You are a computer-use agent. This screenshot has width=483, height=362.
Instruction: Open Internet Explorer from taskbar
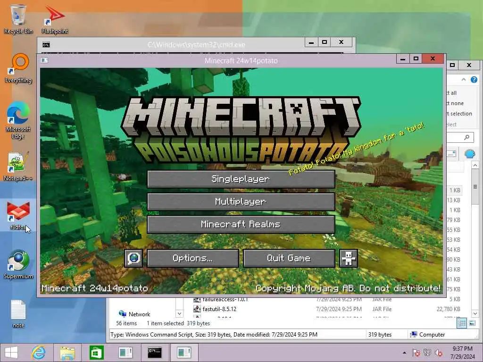click(39, 353)
